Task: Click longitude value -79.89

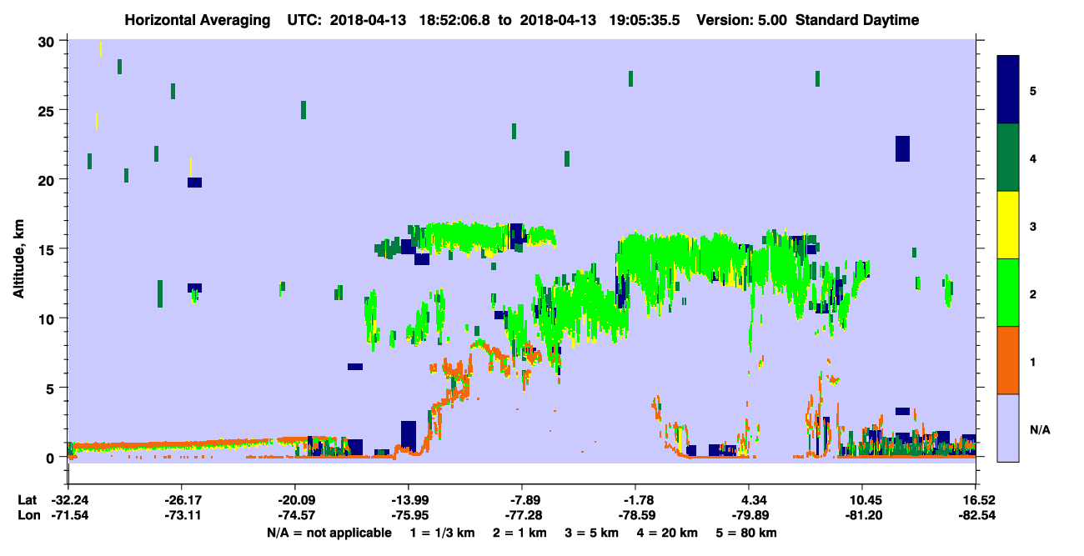Action: coord(749,516)
